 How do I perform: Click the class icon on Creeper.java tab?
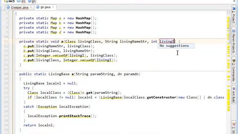pos(8,7)
